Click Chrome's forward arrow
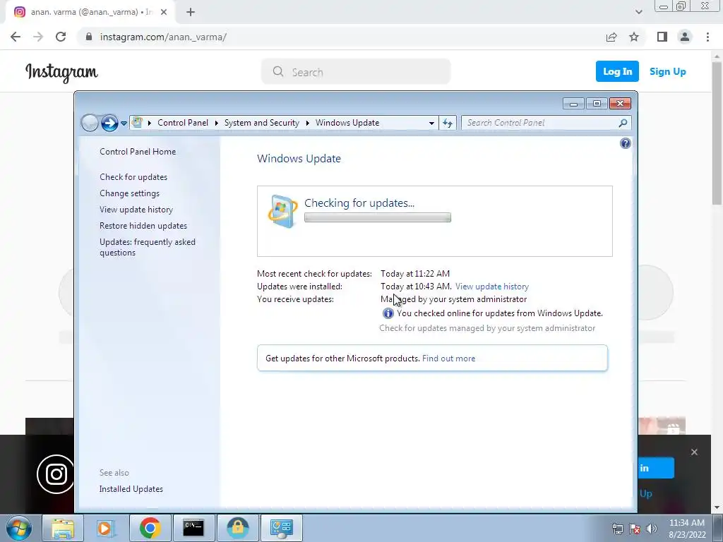This screenshot has height=542, width=723. tap(38, 37)
